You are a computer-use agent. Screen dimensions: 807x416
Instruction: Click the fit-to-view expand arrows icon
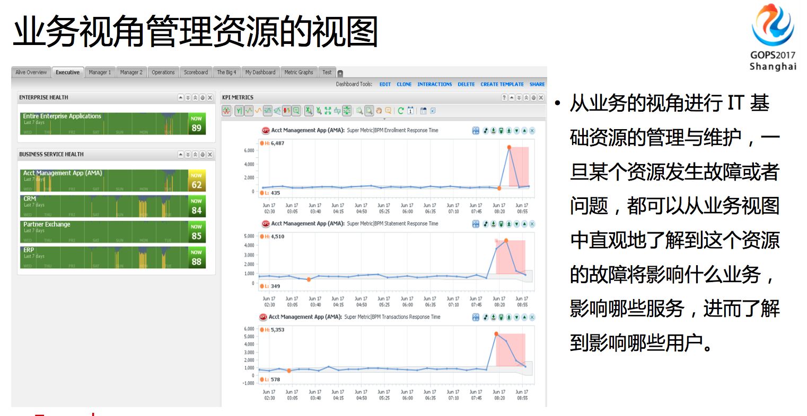point(328,111)
